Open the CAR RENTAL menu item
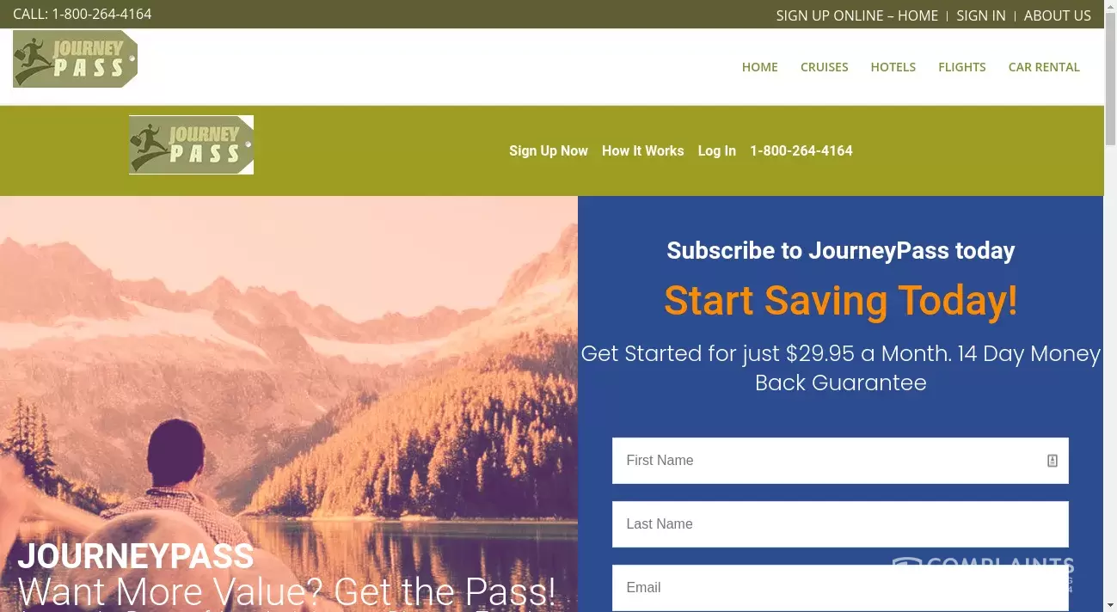Screen dimensions: 1117x612 pyautogui.click(x=1044, y=67)
